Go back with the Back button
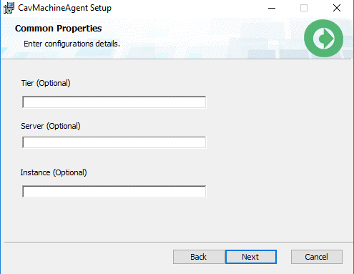354x274 pixels. pos(199,257)
